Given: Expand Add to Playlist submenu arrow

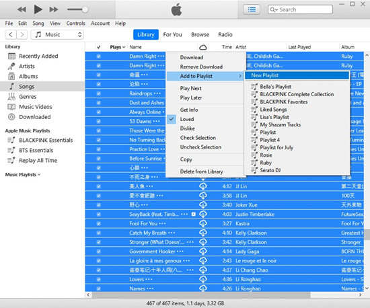Looking at the screenshot, I should coord(240,76).
